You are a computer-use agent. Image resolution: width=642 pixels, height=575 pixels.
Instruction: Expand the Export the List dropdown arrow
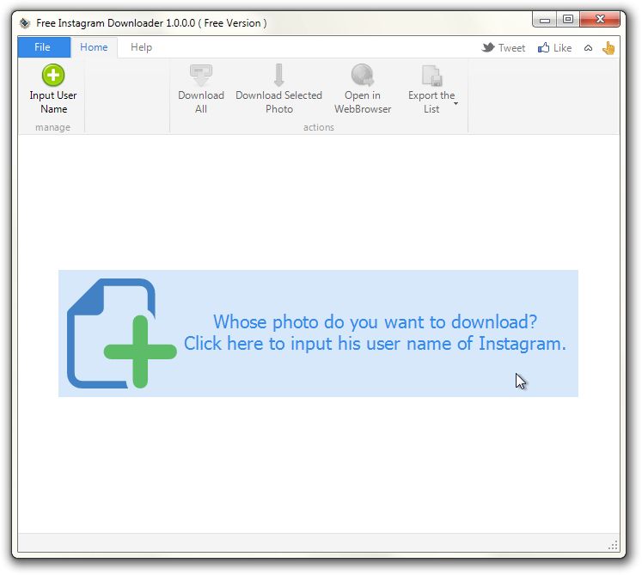[x=456, y=104]
